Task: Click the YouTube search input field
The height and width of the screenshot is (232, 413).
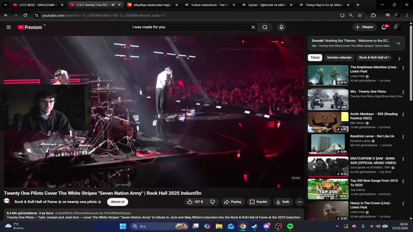Action: click(x=190, y=27)
